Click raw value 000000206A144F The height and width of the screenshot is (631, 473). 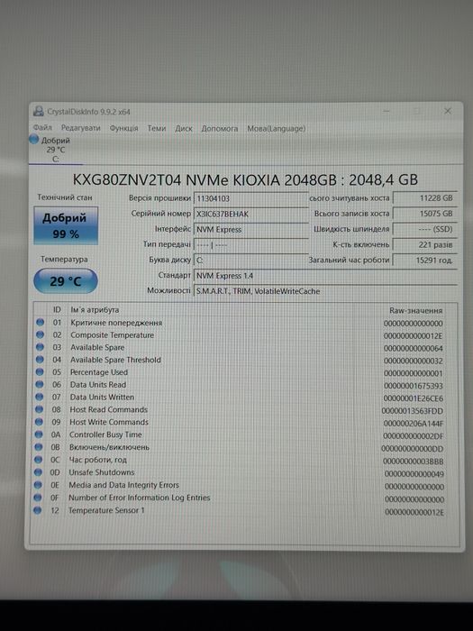click(x=413, y=424)
